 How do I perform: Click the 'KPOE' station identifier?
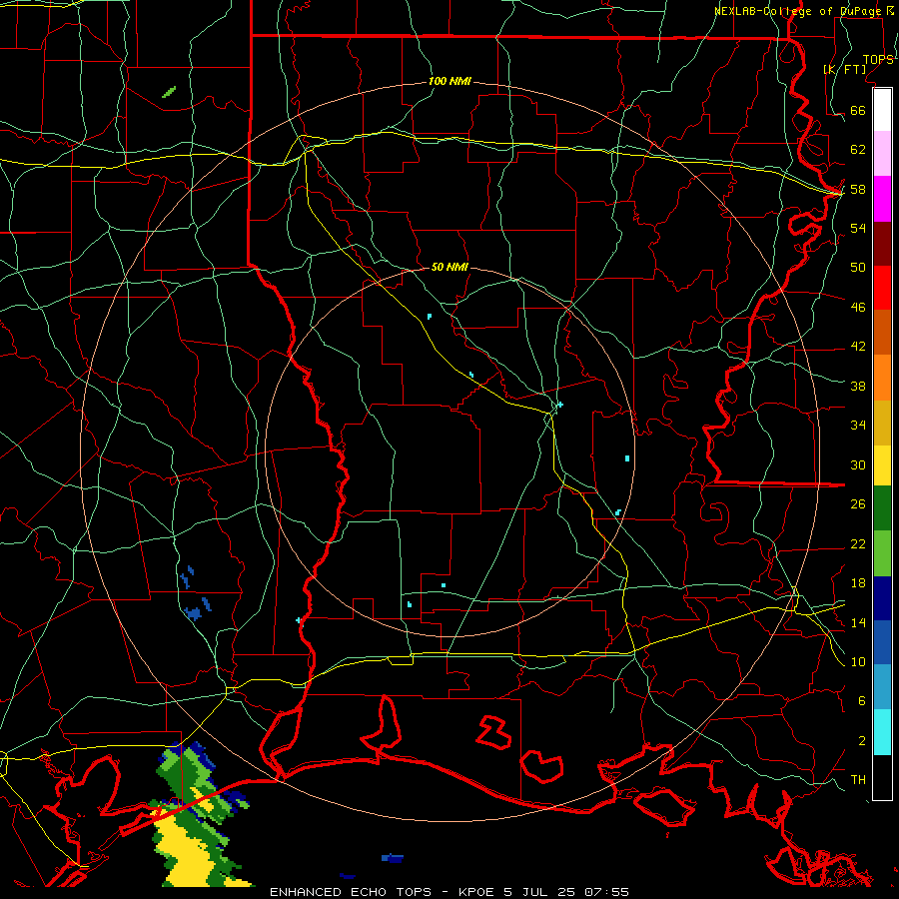coord(477,892)
